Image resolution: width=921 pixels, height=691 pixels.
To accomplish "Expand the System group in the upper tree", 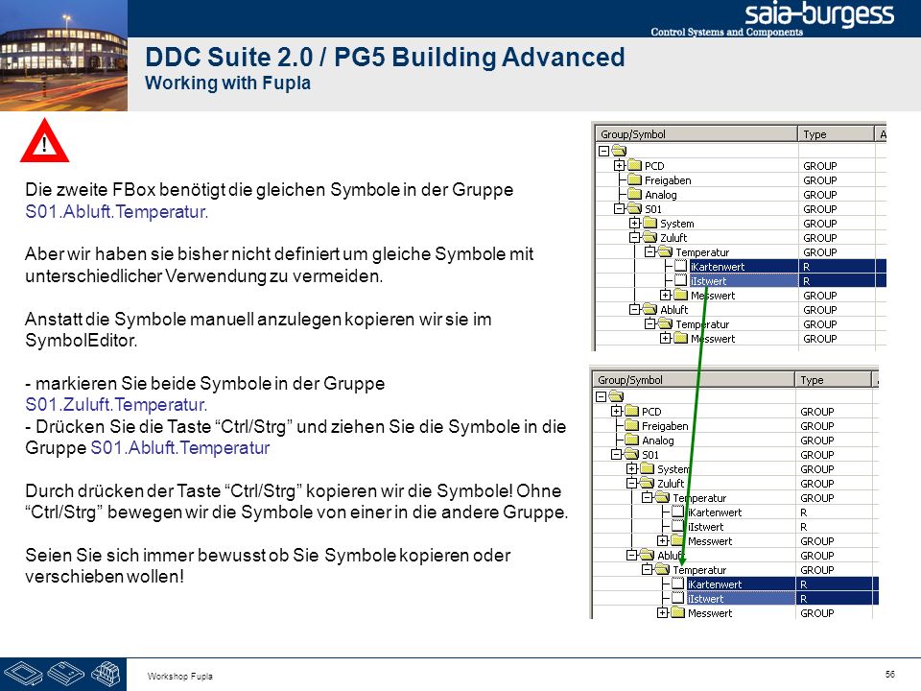I will pos(634,224).
